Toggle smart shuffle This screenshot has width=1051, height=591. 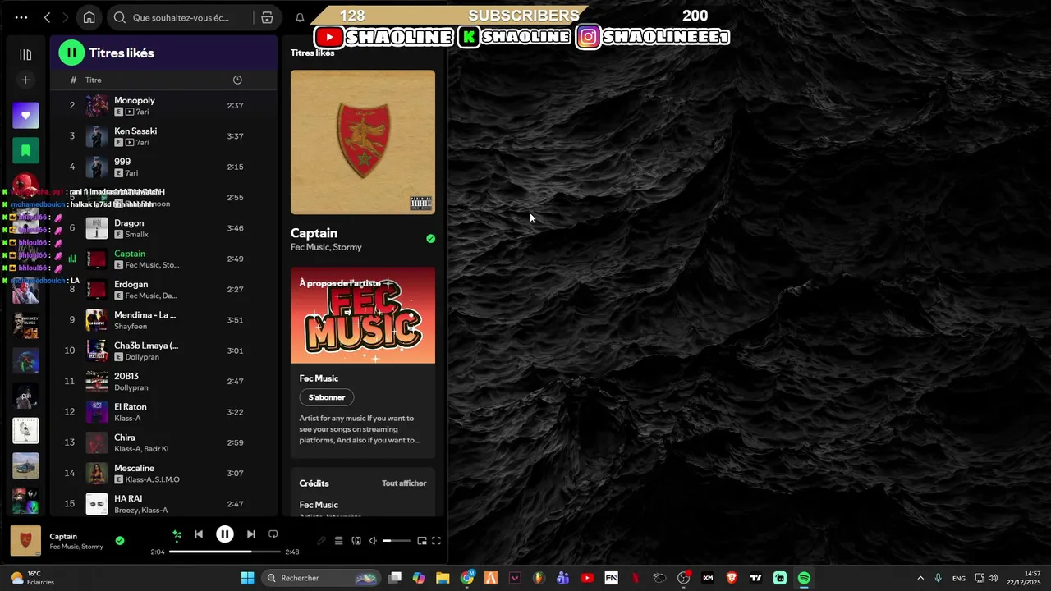[177, 534]
